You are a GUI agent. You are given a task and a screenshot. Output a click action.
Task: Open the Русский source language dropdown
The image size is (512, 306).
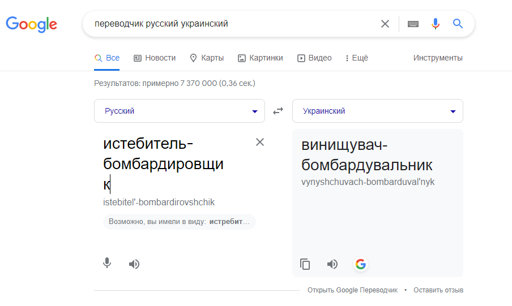[x=180, y=111]
